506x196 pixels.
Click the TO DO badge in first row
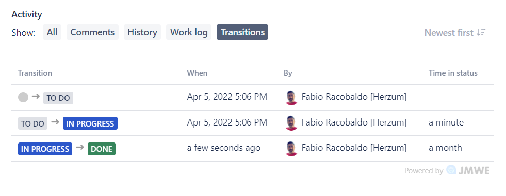58,98
